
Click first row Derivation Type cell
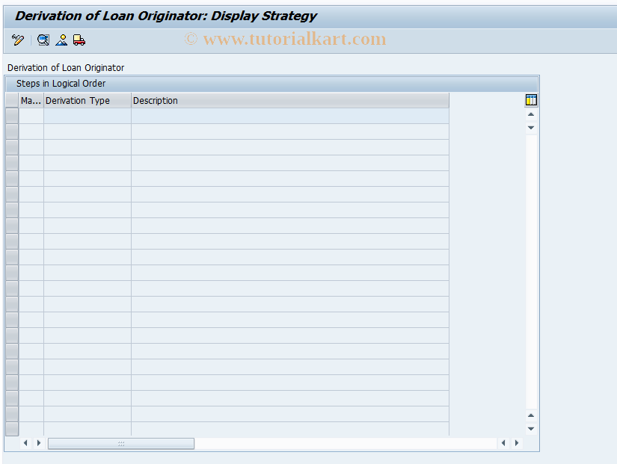88,116
